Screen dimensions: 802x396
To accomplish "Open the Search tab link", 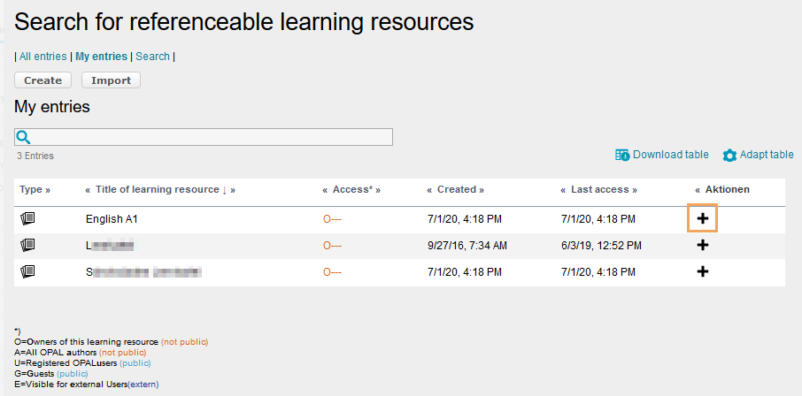I will [152, 57].
